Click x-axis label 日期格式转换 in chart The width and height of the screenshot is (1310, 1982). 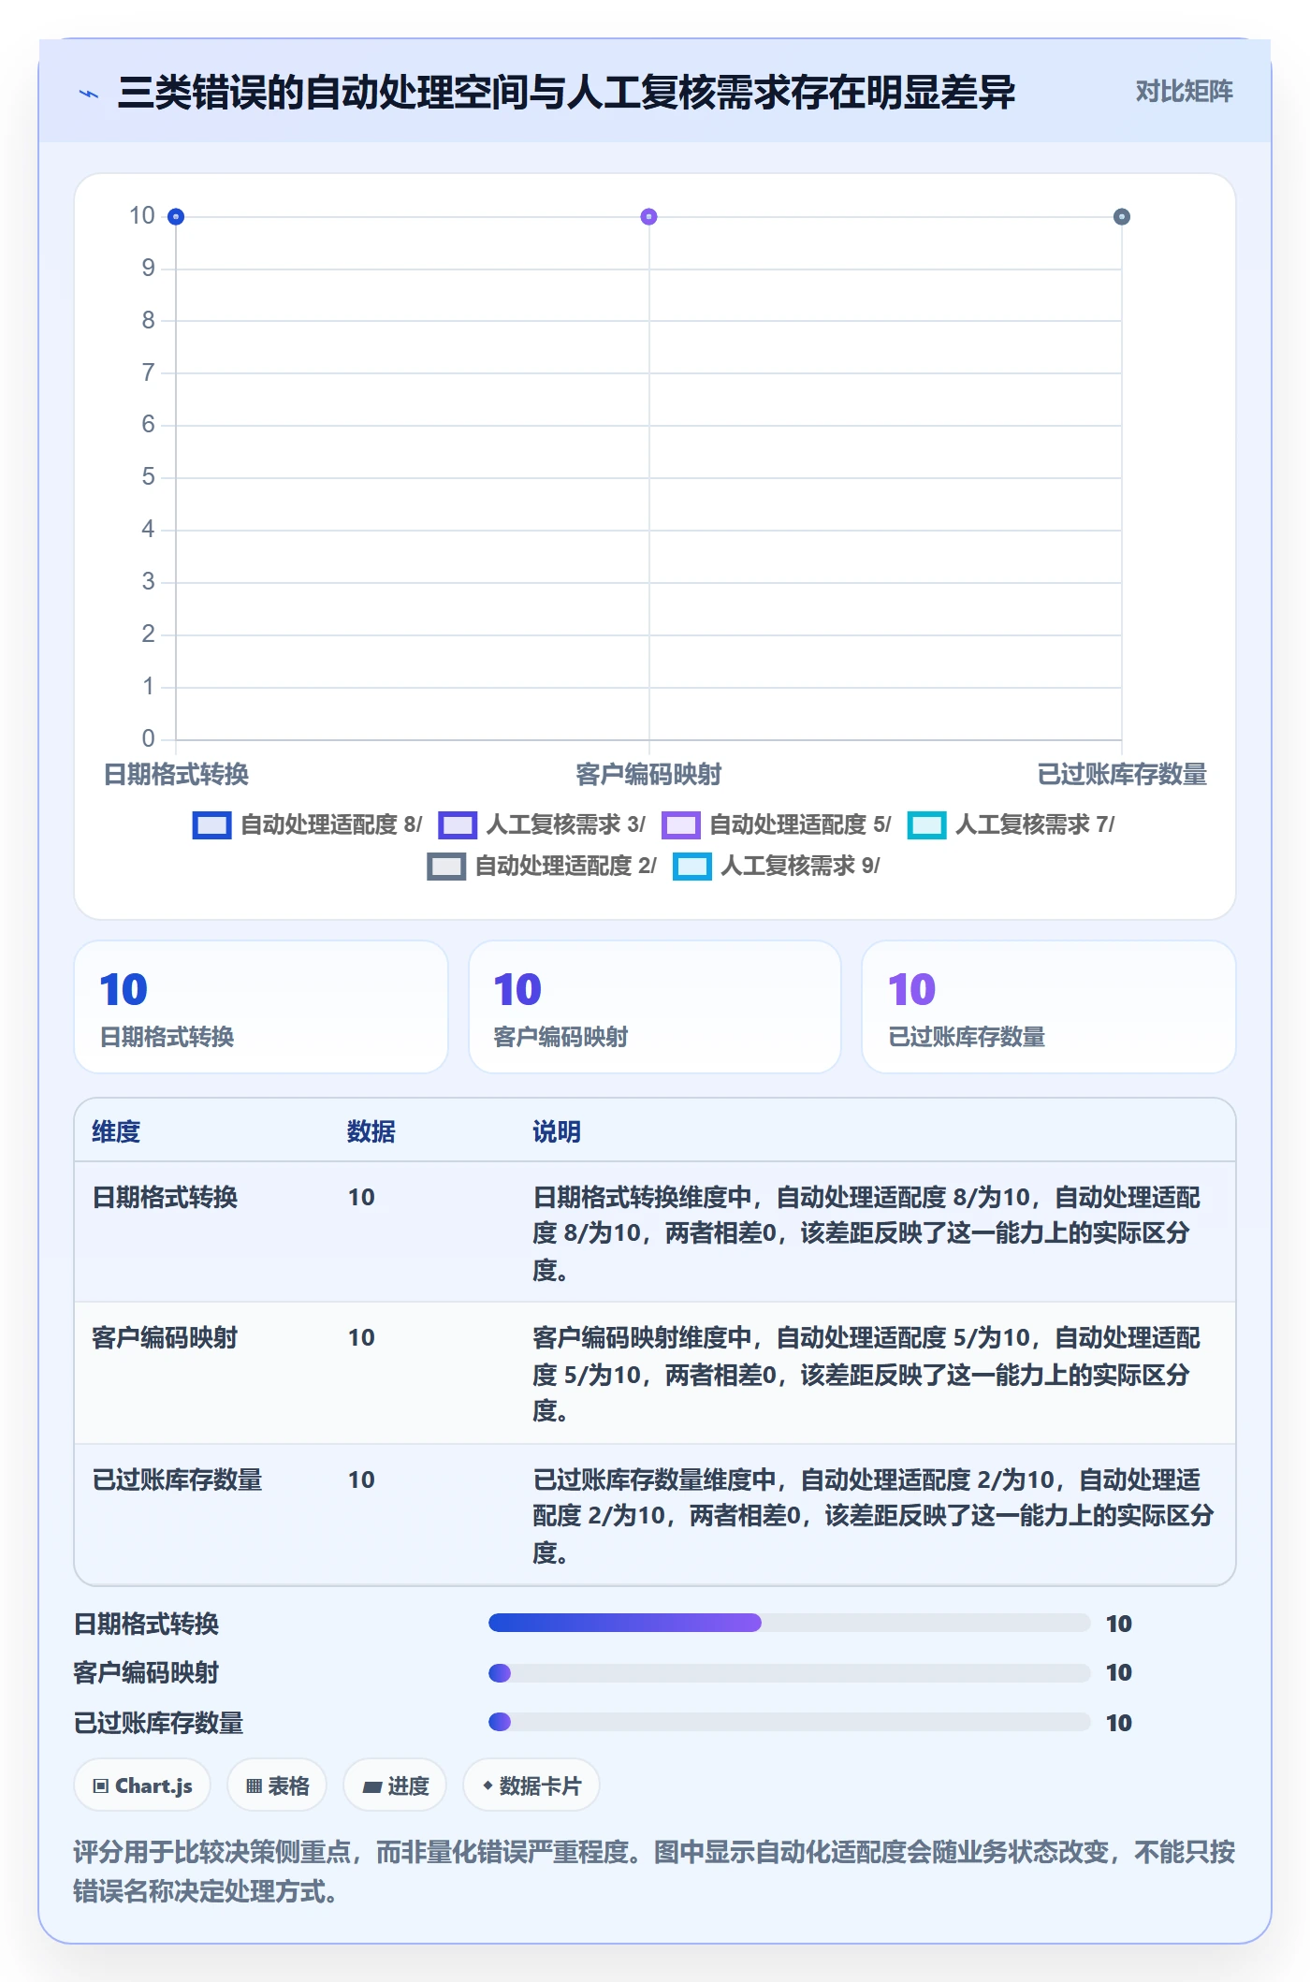coord(176,775)
